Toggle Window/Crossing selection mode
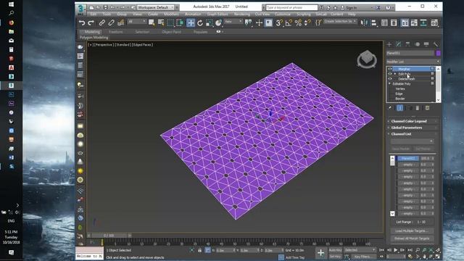This screenshot has width=464, height=261. click(180, 22)
